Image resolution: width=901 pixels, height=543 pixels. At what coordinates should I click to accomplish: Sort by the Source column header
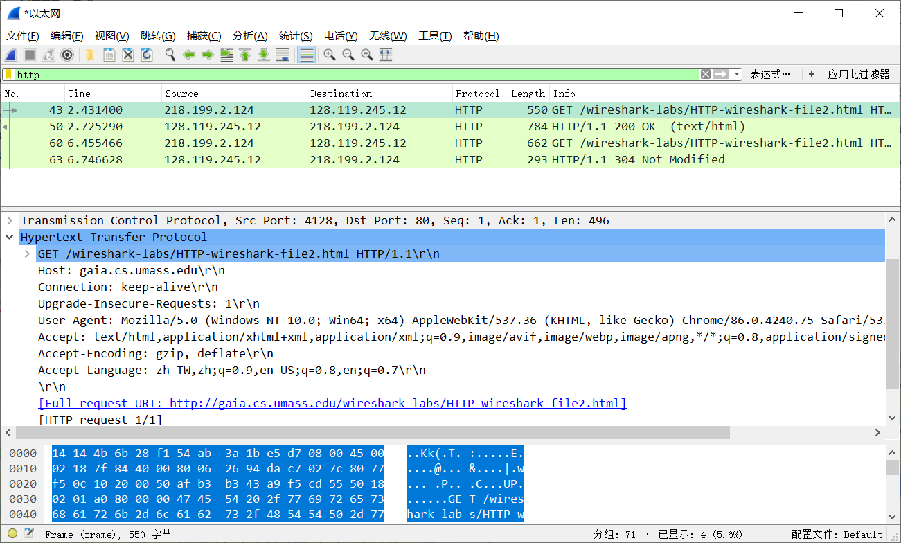[234, 94]
